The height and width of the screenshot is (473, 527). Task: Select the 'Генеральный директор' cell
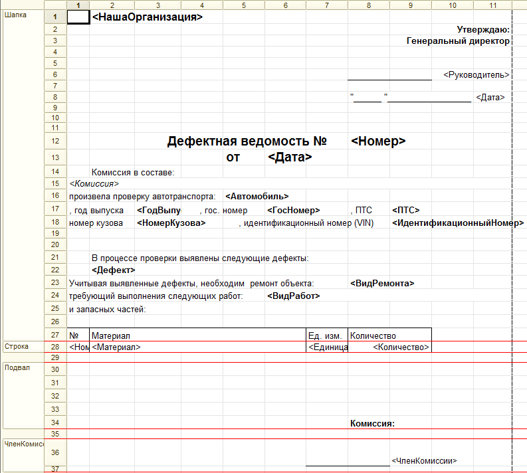pos(458,41)
